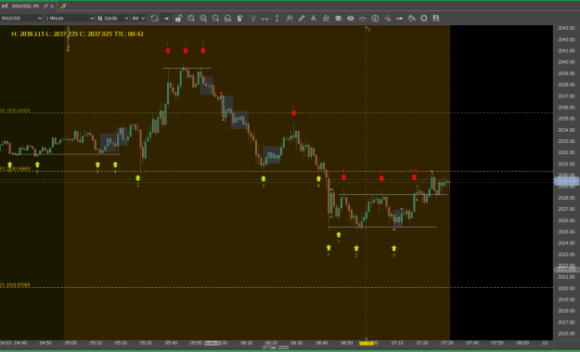580x352 pixels.
Task: Click the 07 Dec 2023 date label
Action: 276,347
